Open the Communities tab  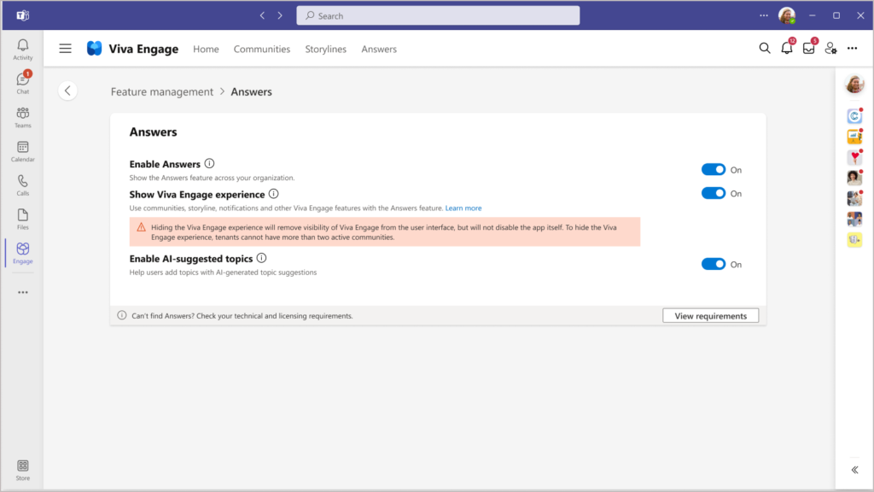click(x=262, y=49)
